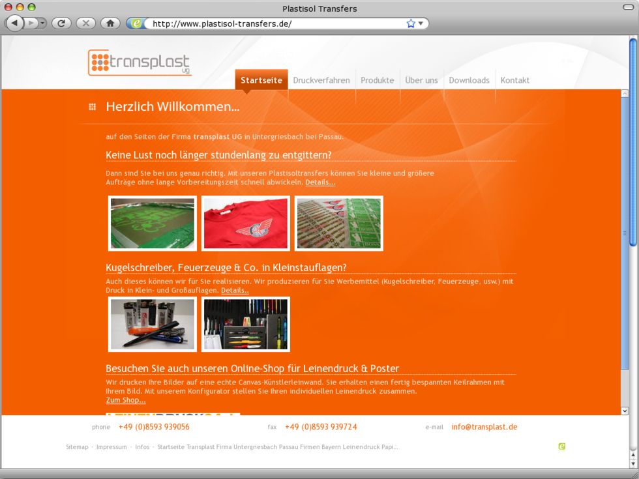Click the inner content scrollbar thumb
This screenshot has height=479, width=639.
[x=625, y=233]
